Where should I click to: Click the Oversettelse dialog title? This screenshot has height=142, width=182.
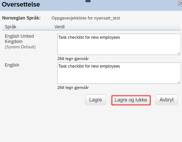click(x=21, y=4)
